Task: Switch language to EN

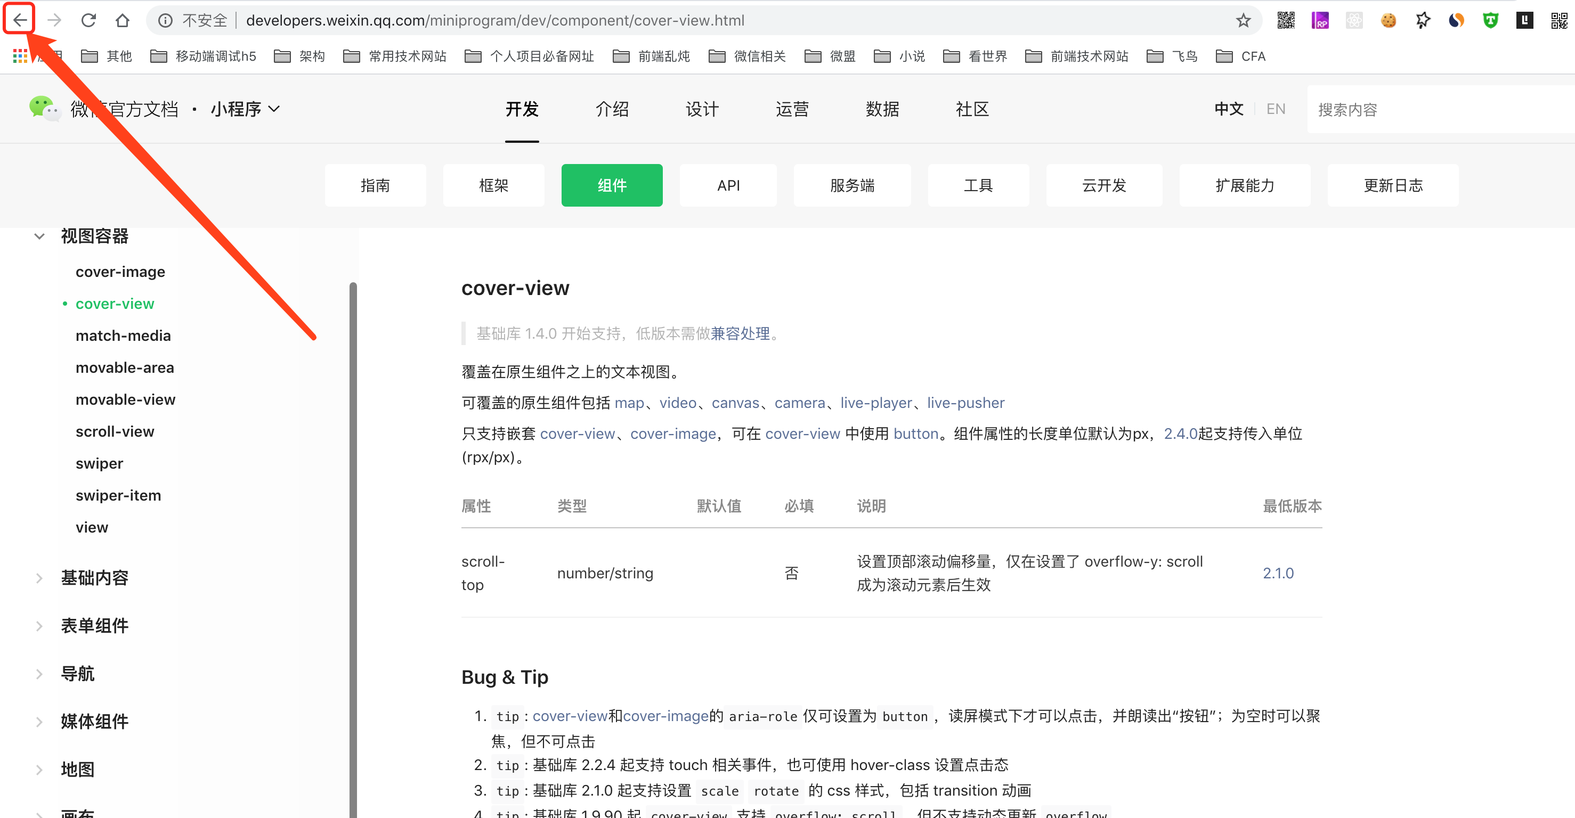Action: point(1276,109)
